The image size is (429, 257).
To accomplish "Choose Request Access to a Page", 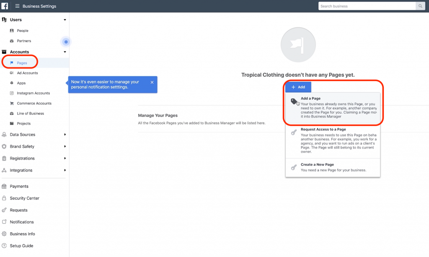I will coord(333,140).
